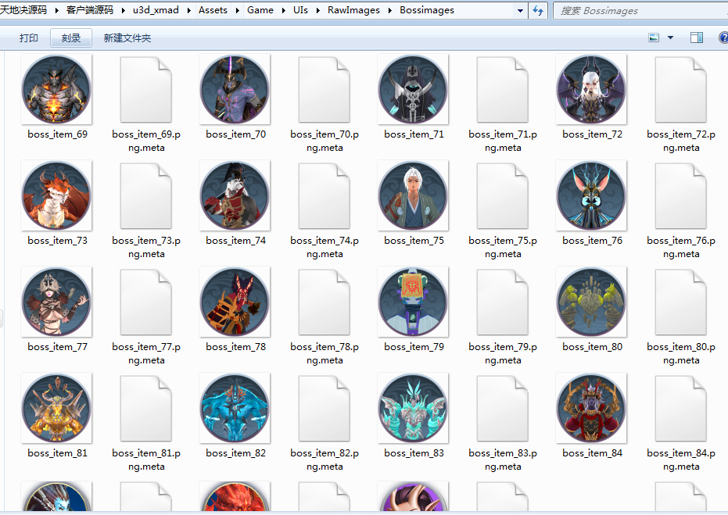Screen dimensions: 728x515
Task: Expand the arrow after Assets in path
Action: (237, 10)
